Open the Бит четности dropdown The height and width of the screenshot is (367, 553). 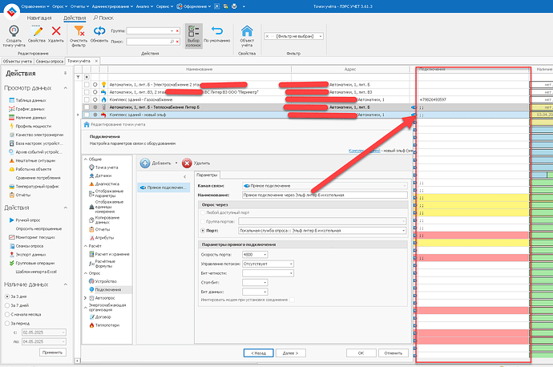291,273
